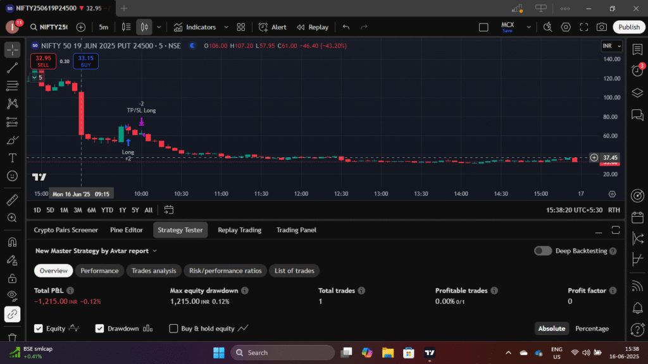Enter fullscreen mode

tap(584, 27)
